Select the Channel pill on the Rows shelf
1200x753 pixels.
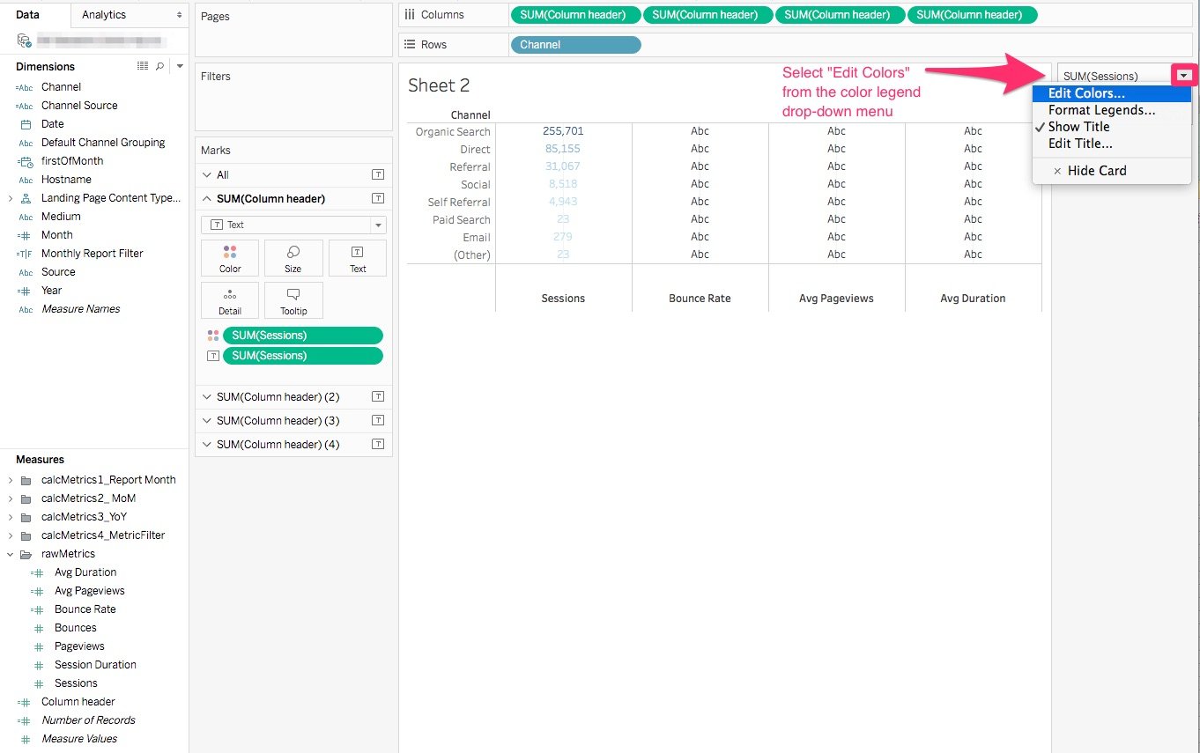(x=575, y=44)
